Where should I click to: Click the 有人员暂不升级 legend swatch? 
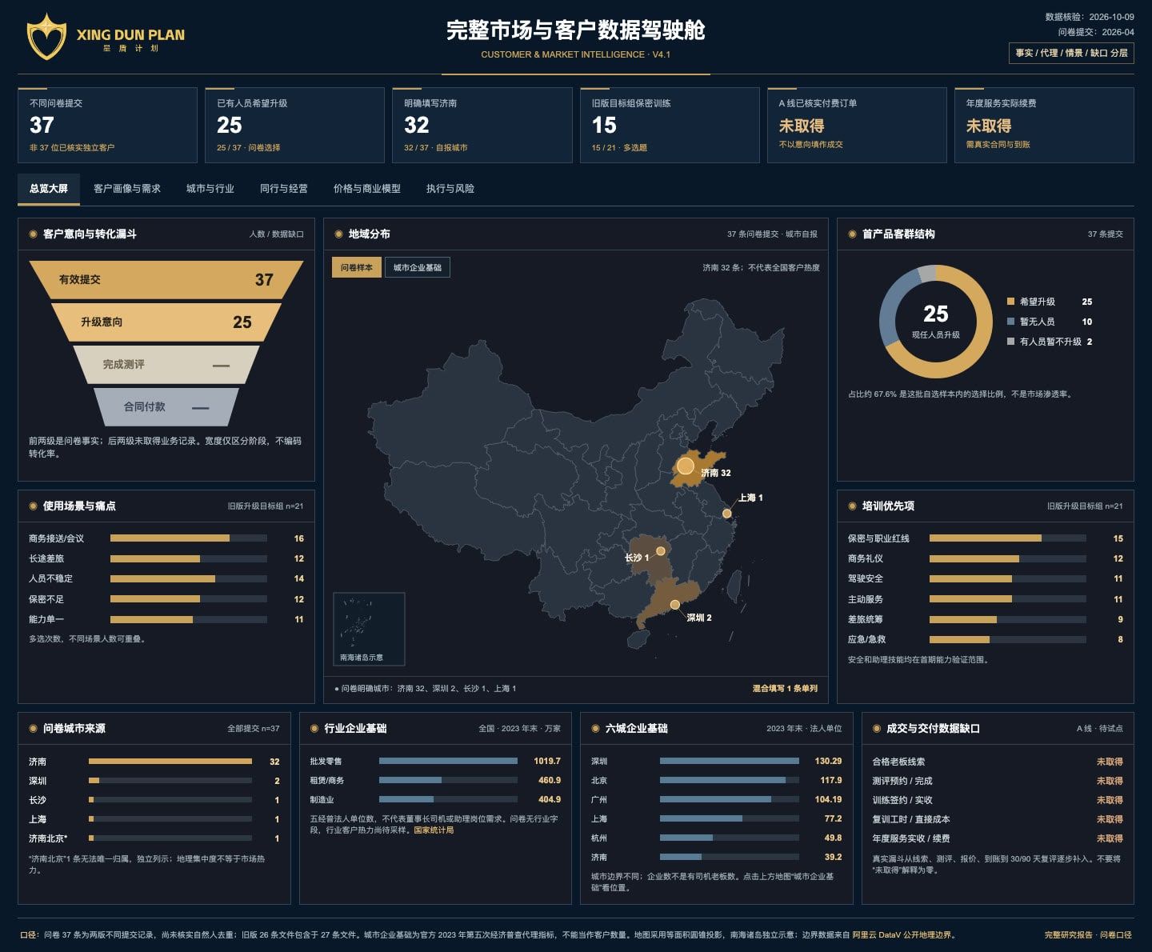coord(1011,342)
